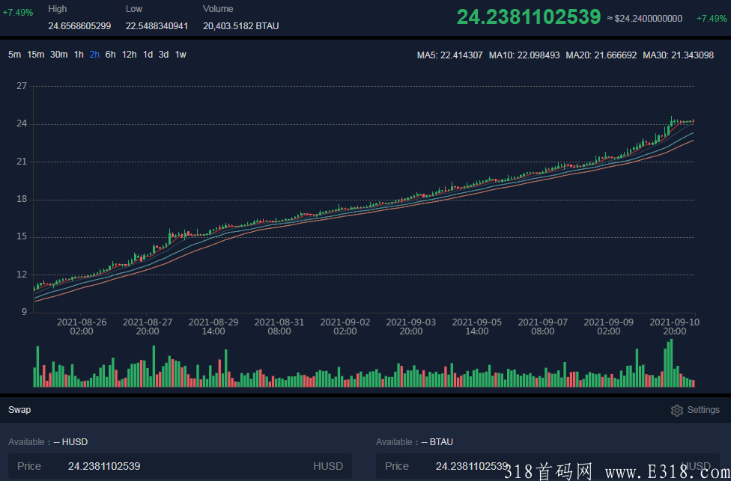Select the 3d timeframe

(163, 54)
